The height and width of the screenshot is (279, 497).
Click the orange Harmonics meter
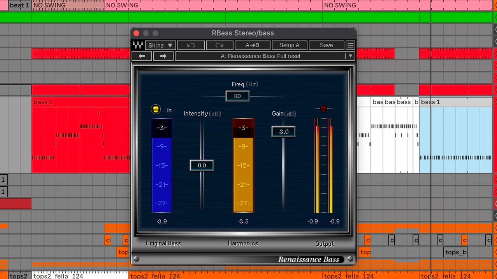(x=243, y=165)
